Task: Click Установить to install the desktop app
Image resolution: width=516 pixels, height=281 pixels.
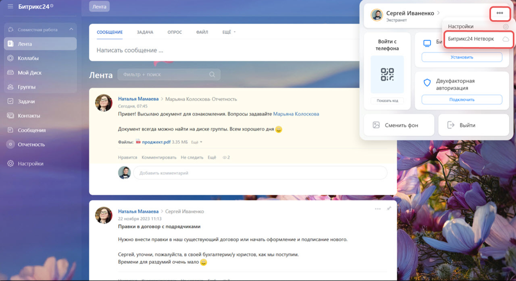Action: [x=462, y=57]
